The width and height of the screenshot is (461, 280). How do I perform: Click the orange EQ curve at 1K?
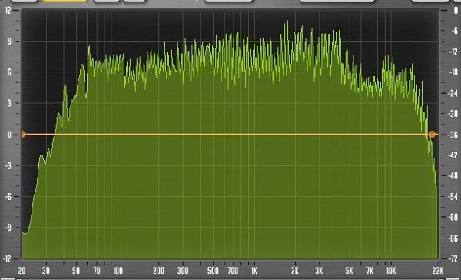pyautogui.click(x=254, y=135)
